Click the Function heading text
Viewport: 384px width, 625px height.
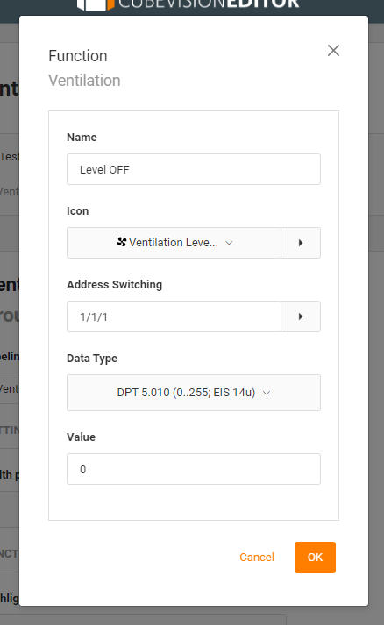[x=78, y=56]
